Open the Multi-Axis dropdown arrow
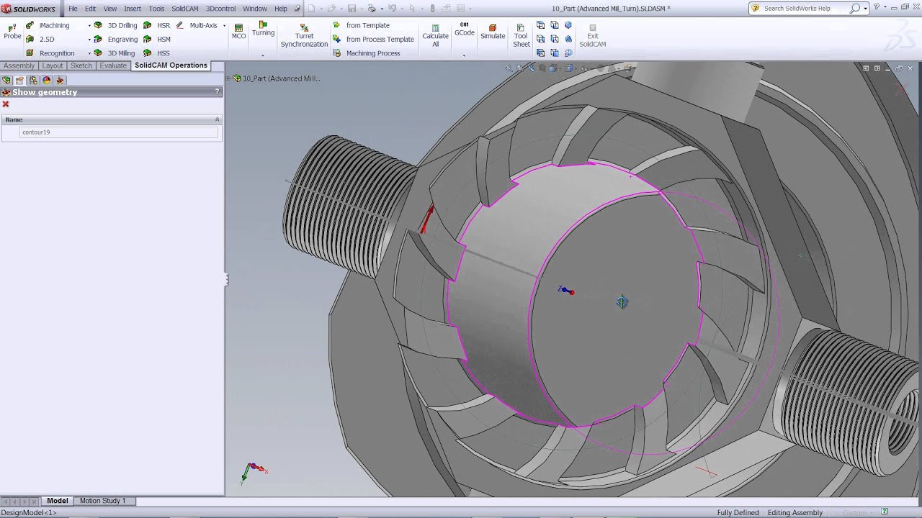 (x=224, y=25)
